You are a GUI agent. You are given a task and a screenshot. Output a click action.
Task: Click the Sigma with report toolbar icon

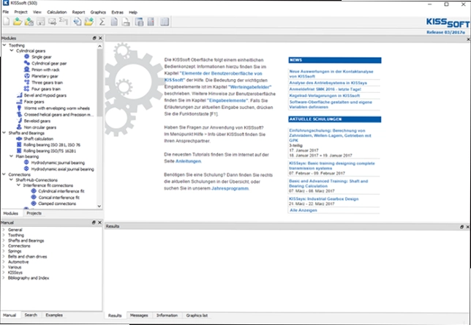pyautogui.click(x=64, y=22)
